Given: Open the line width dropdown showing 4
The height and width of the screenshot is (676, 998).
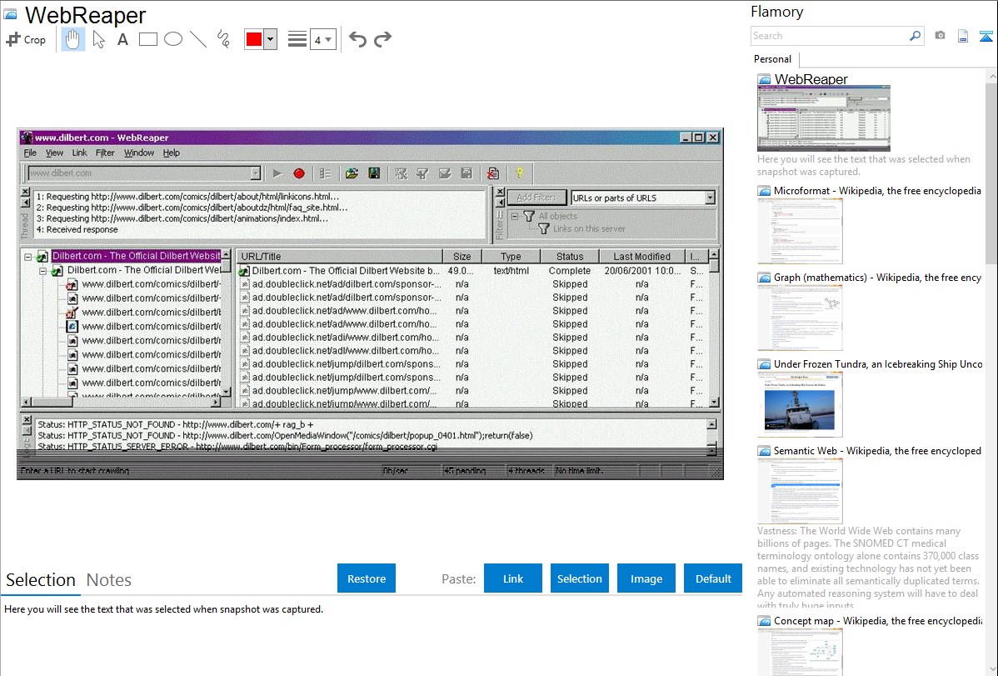Looking at the screenshot, I should (322, 40).
